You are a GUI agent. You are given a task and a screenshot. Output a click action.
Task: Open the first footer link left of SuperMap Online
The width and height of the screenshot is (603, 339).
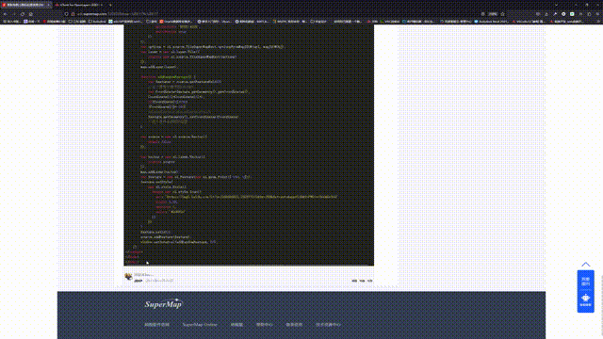(x=157, y=325)
